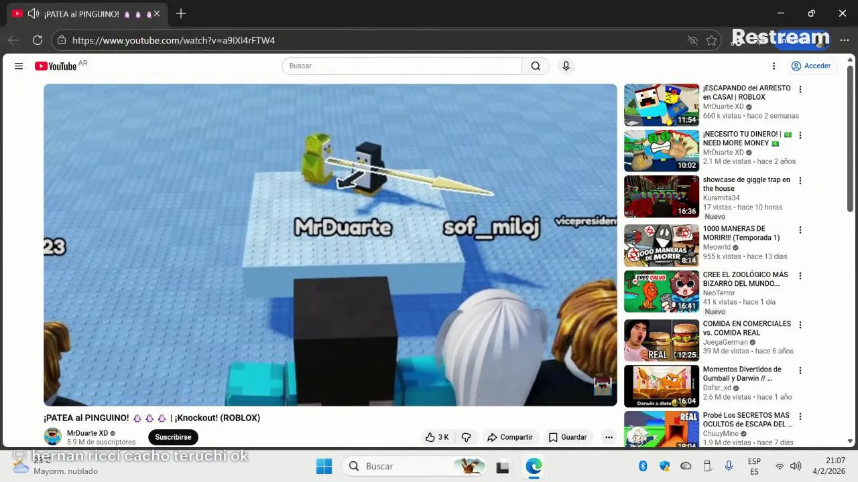
Task: Open options menu for Momentos Divertidos de Gumball
Action: (x=800, y=370)
